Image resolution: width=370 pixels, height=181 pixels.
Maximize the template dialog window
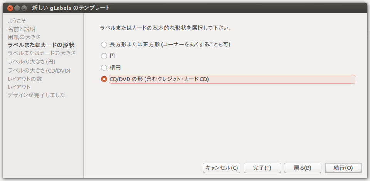click(24, 8)
